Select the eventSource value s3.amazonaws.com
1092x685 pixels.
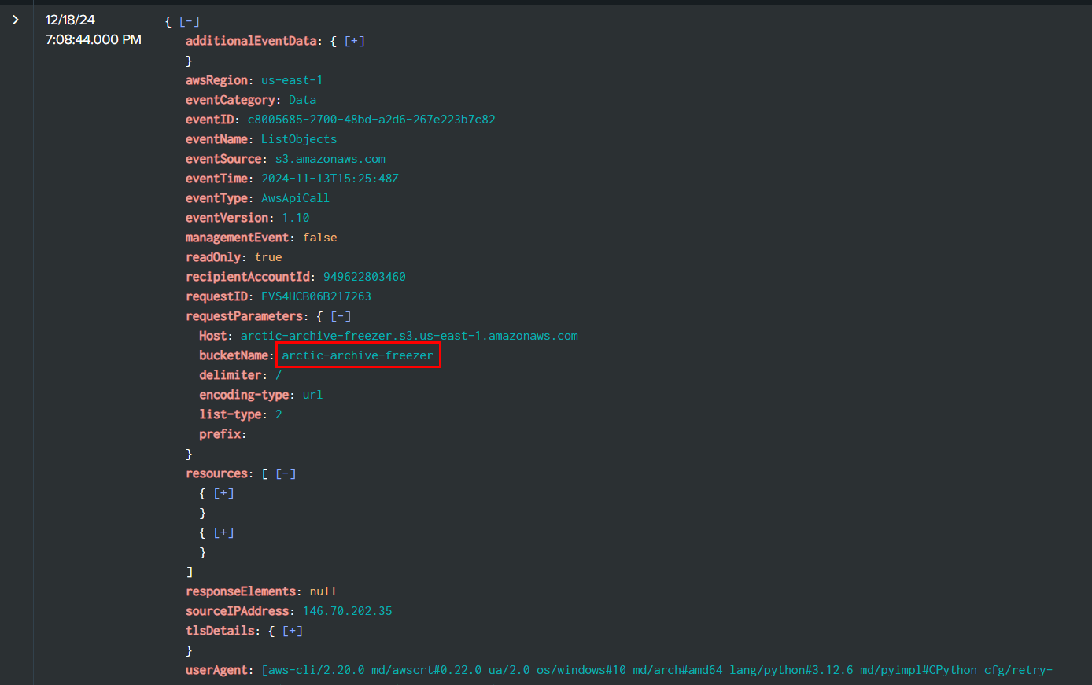point(330,159)
